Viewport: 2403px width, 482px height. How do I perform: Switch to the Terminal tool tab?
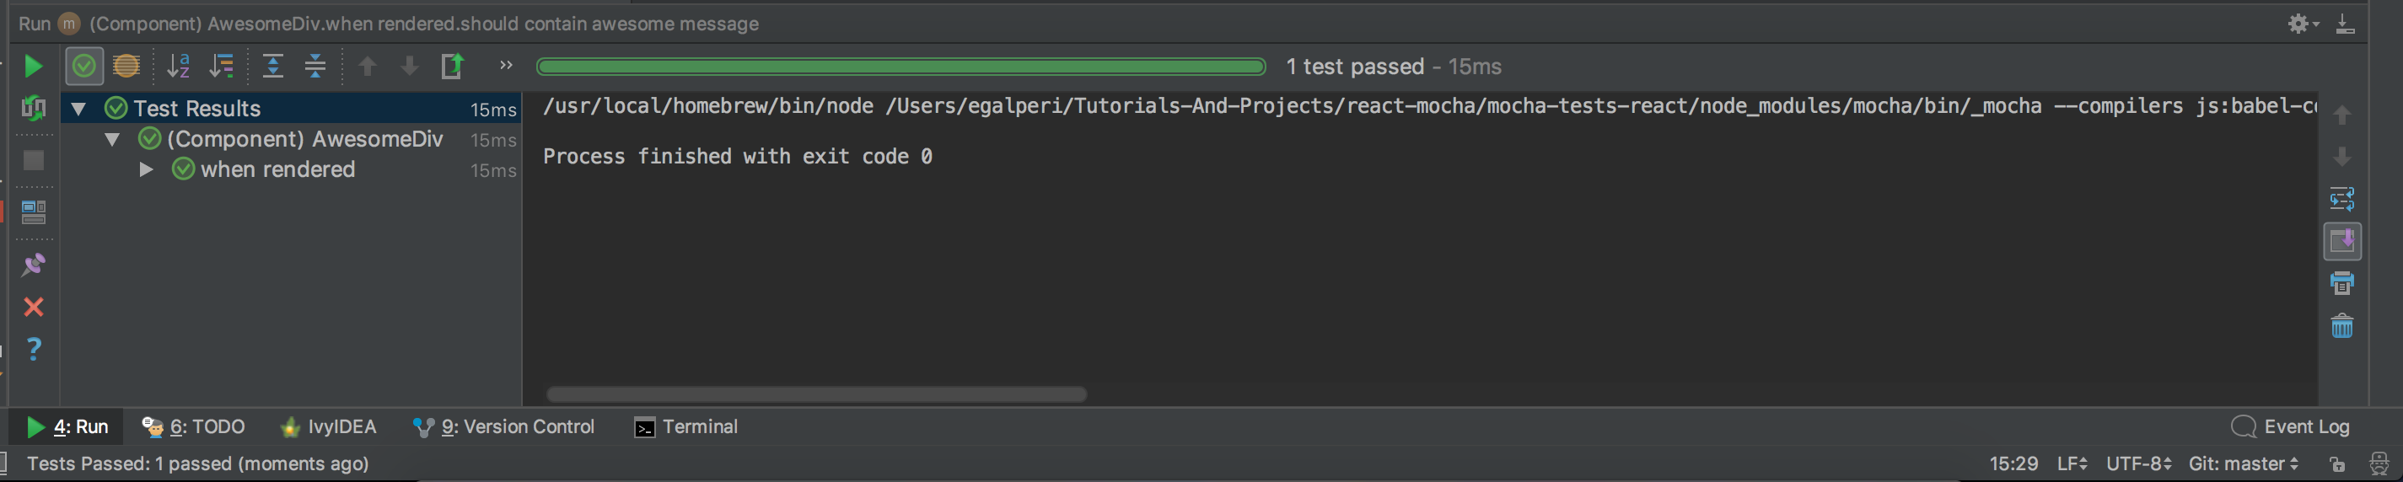tap(685, 427)
